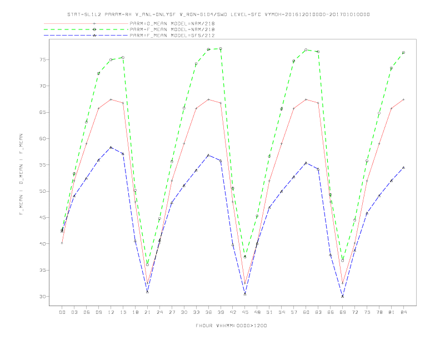The width and height of the screenshot is (440, 340).
Task: Click y-axis tick value 60
Action: [x=42, y=138]
